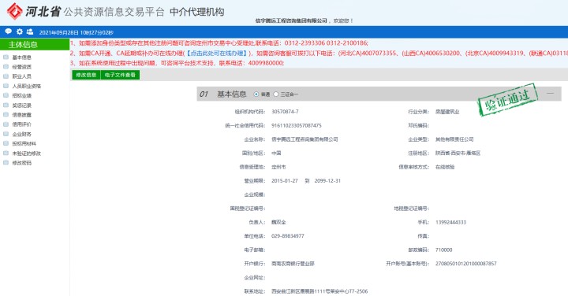Open 未验证的修改 in the sidebar

tap(27, 154)
